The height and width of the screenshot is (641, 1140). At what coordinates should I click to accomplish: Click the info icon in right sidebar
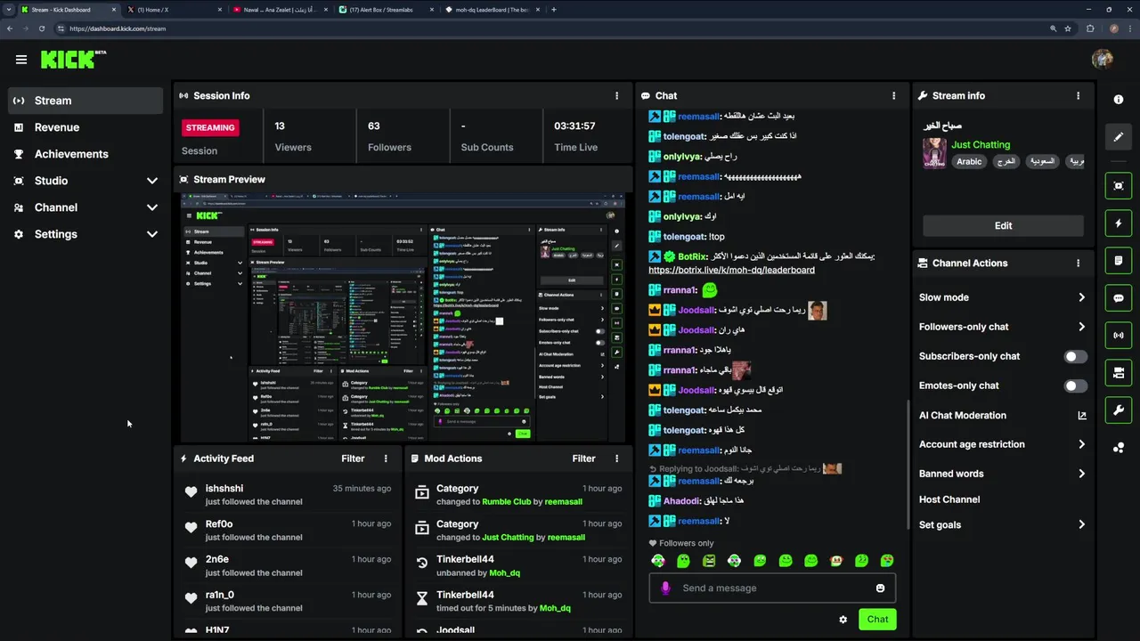(x=1119, y=100)
